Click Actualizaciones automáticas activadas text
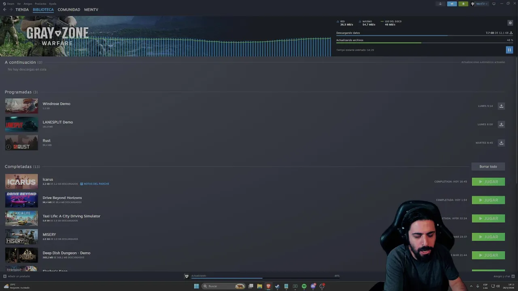This screenshot has width=518, height=291. point(483,62)
